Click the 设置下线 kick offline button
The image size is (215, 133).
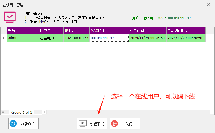click(x=92, y=124)
